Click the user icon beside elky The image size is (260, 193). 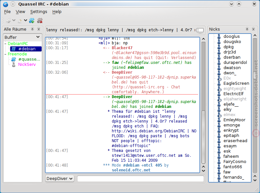[x=219, y=110]
